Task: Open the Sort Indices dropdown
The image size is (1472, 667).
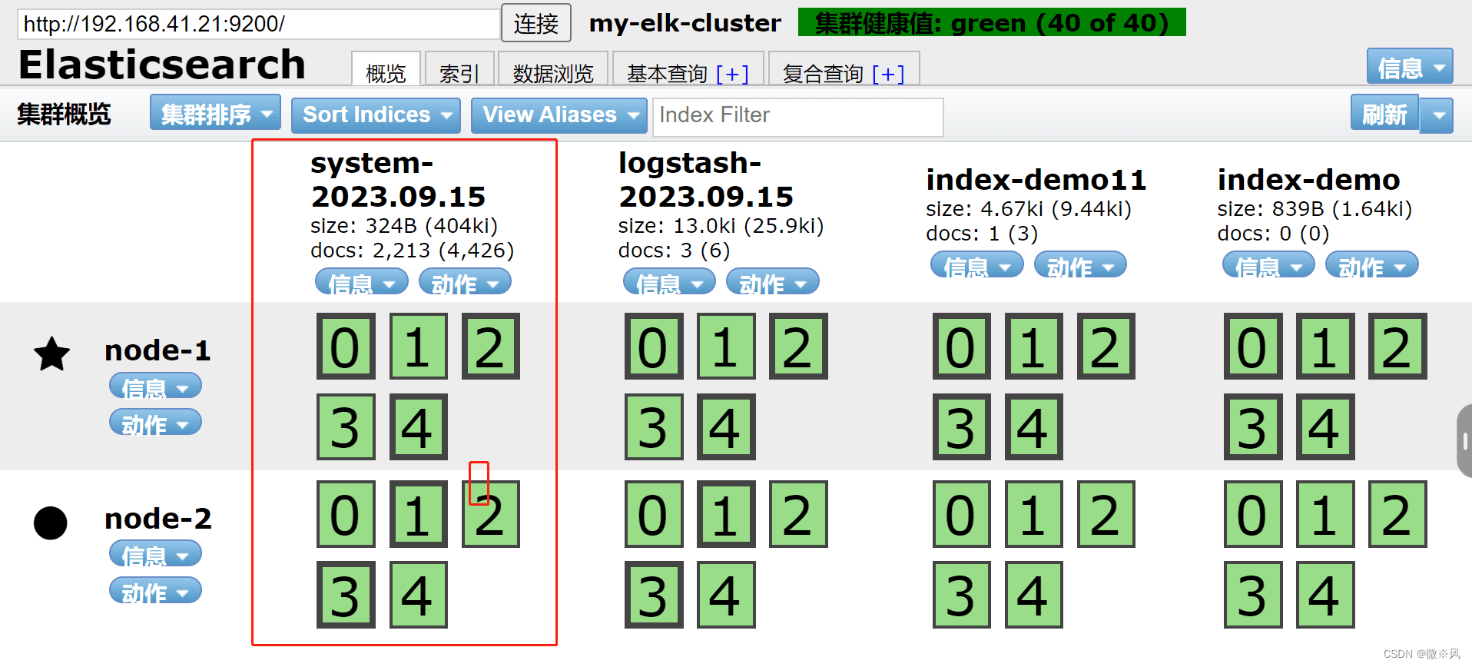Action: (376, 115)
